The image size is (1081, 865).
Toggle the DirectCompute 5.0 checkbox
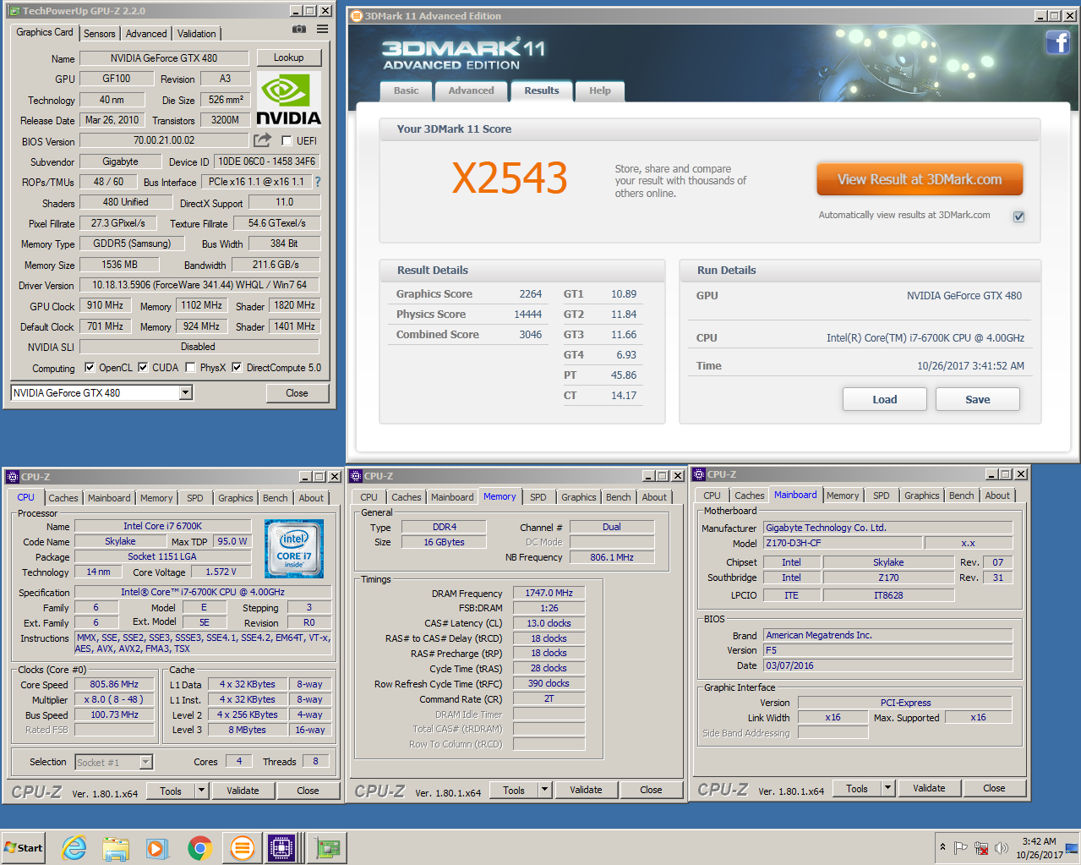pyautogui.click(x=237, y=367)
